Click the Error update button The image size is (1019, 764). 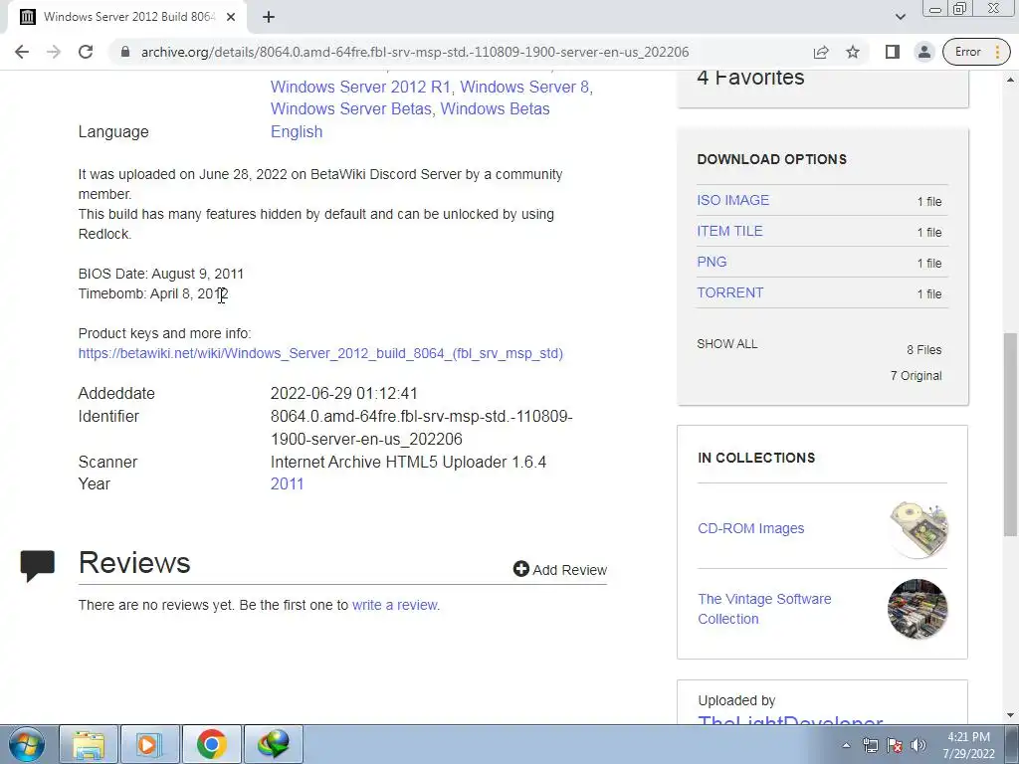click(x=976, y=52)
